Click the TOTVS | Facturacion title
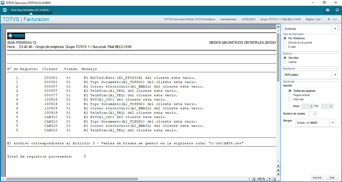This screenshot has height=182, width=342. tap(26, 19)
